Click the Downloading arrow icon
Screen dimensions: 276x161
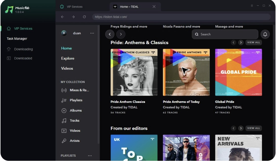coord(9,49)
